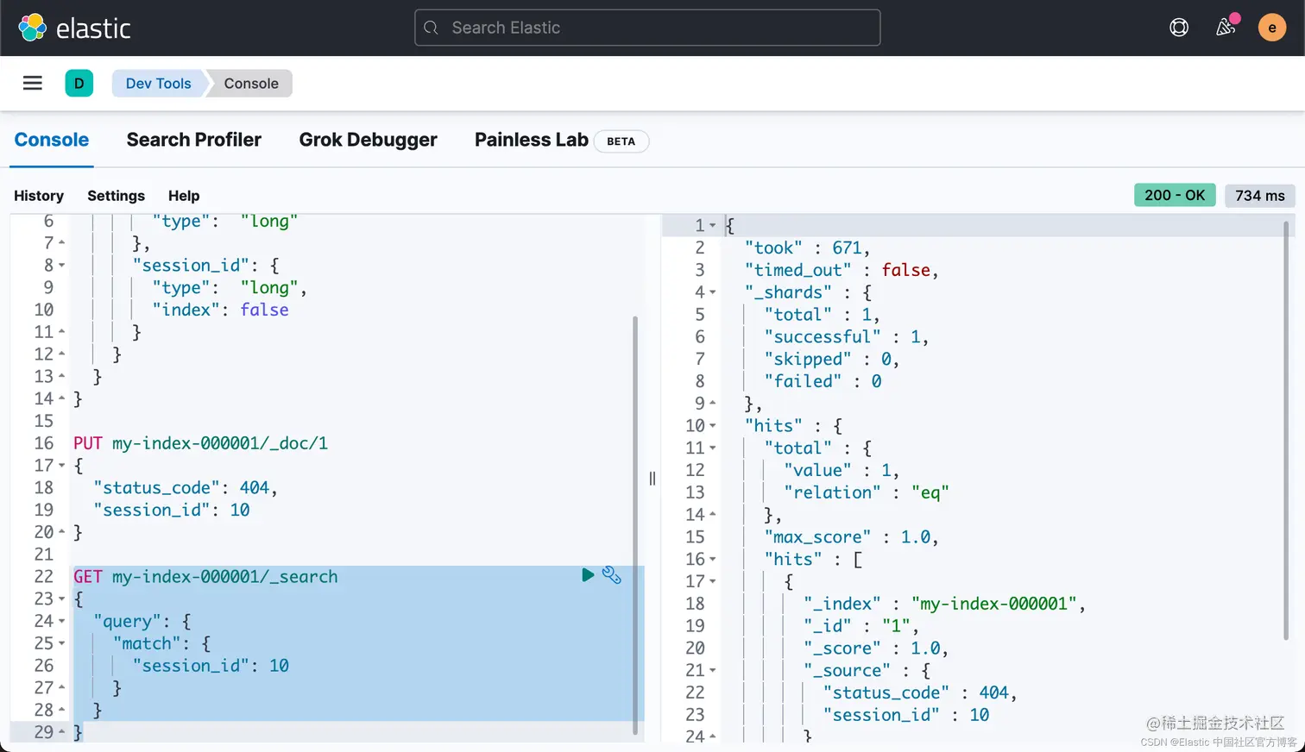The width and height of the screenshot is (1305, 752).
Task: Click the Console breadcrumb
Action: point(251,84)
